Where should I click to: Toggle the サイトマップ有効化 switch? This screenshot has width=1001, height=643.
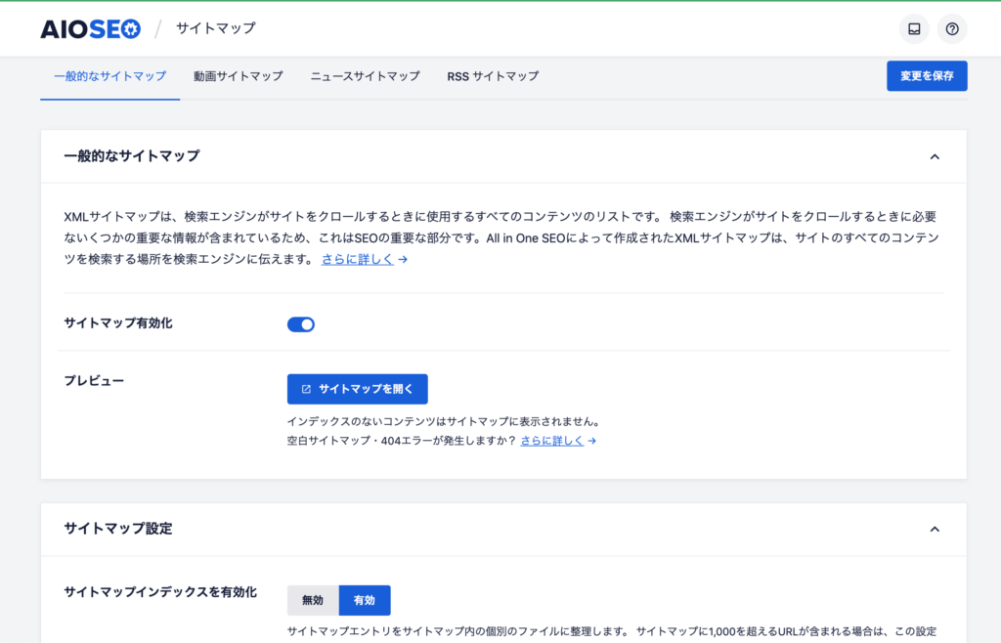pos(301,324)
